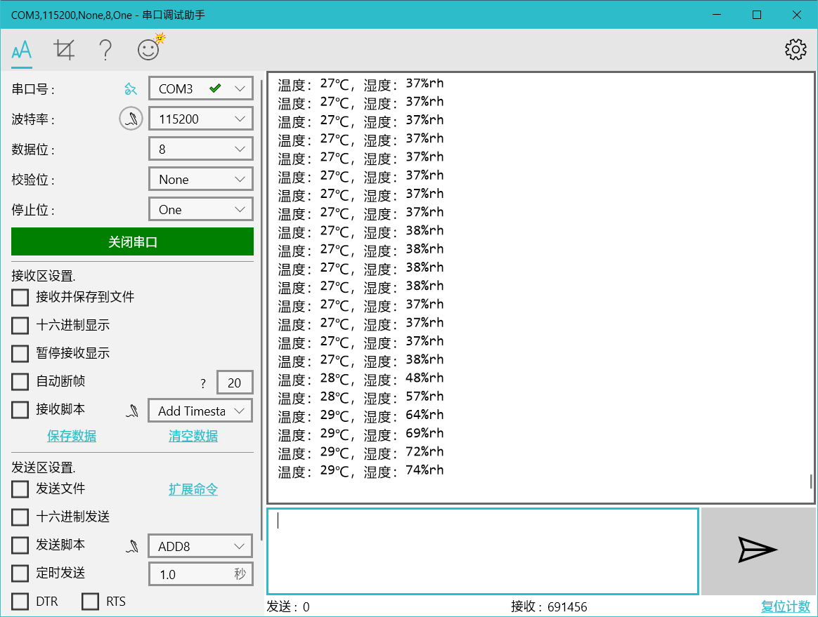
Task: Check the 发送文件 checkbox
Action: 20,489
